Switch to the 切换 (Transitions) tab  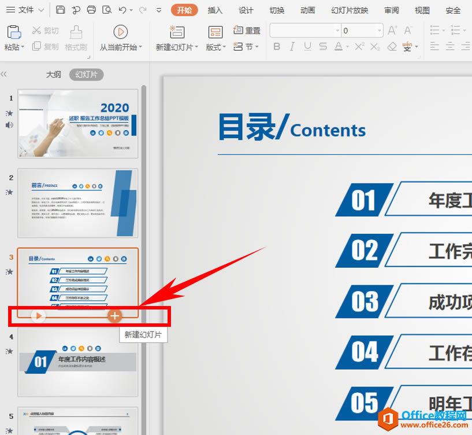[277, 10]
